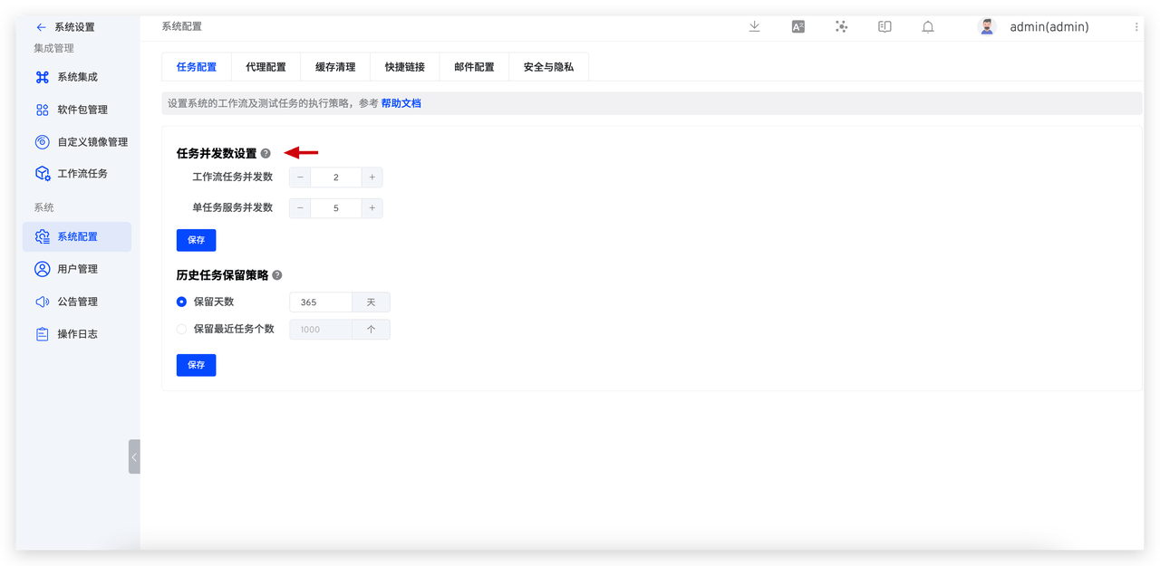Click the back arrow next to 系统设置

[41, 27]
